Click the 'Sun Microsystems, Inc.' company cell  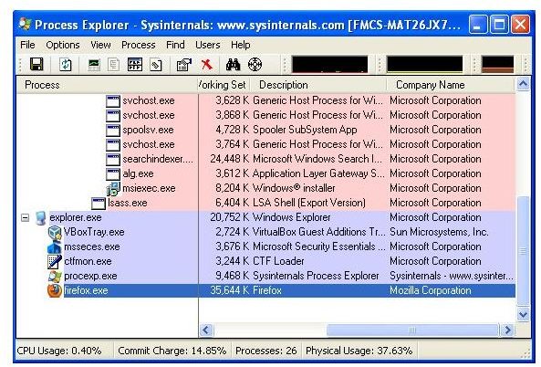pyautogui.click(x=439, y=232)
